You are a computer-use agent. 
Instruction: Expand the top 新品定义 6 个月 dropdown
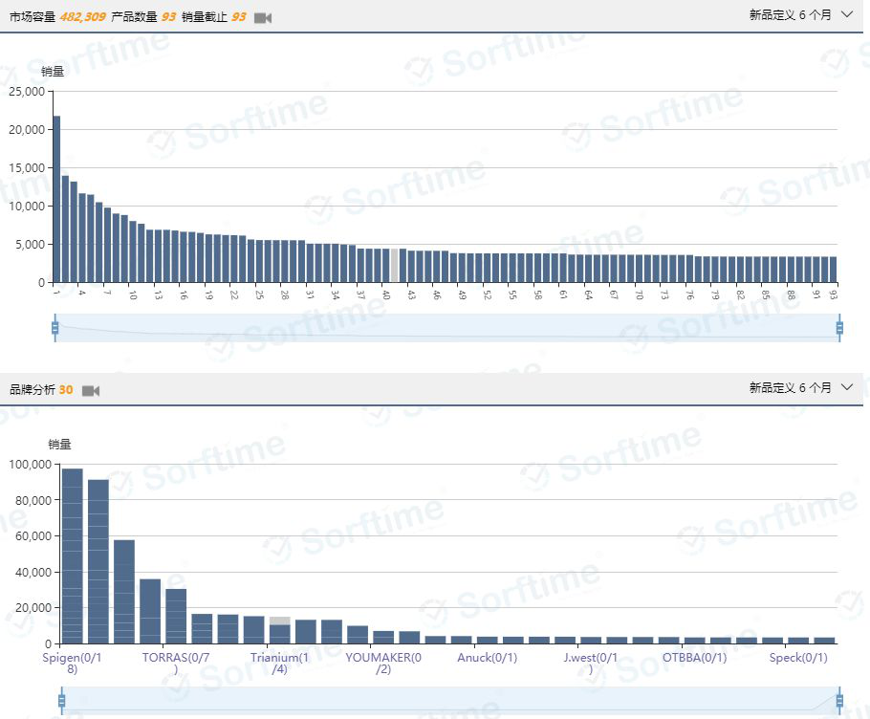(x=800, y=15)
